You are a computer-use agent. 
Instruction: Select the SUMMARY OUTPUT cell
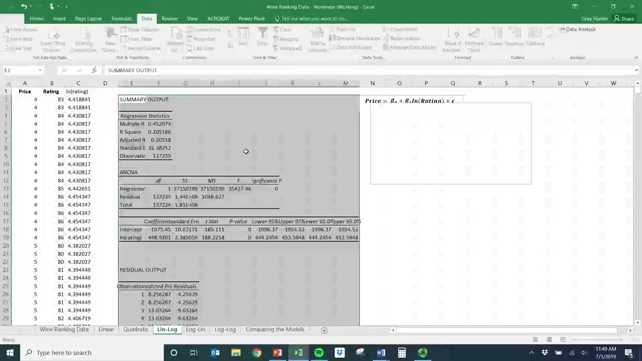(131, 99)
